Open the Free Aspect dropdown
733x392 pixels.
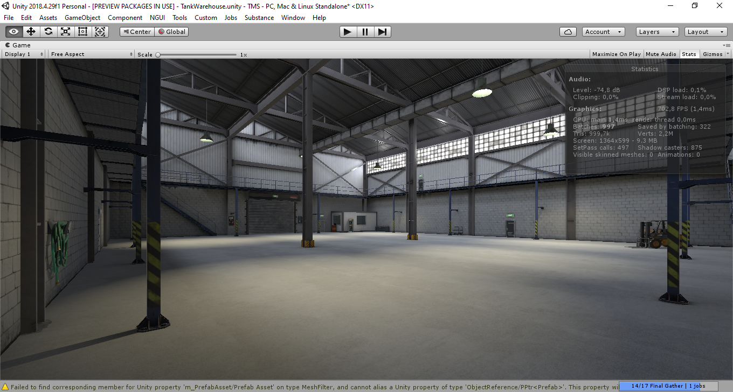(x=91, y=54)
